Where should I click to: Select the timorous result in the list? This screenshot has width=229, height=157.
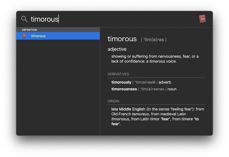[x=38, y=36]
